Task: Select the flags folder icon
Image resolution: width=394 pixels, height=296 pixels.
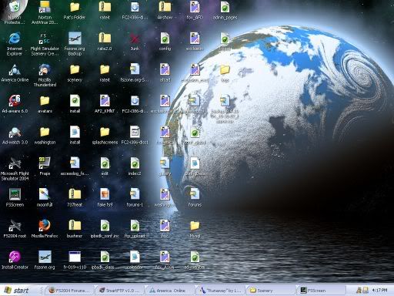Action: click(225, 69)
